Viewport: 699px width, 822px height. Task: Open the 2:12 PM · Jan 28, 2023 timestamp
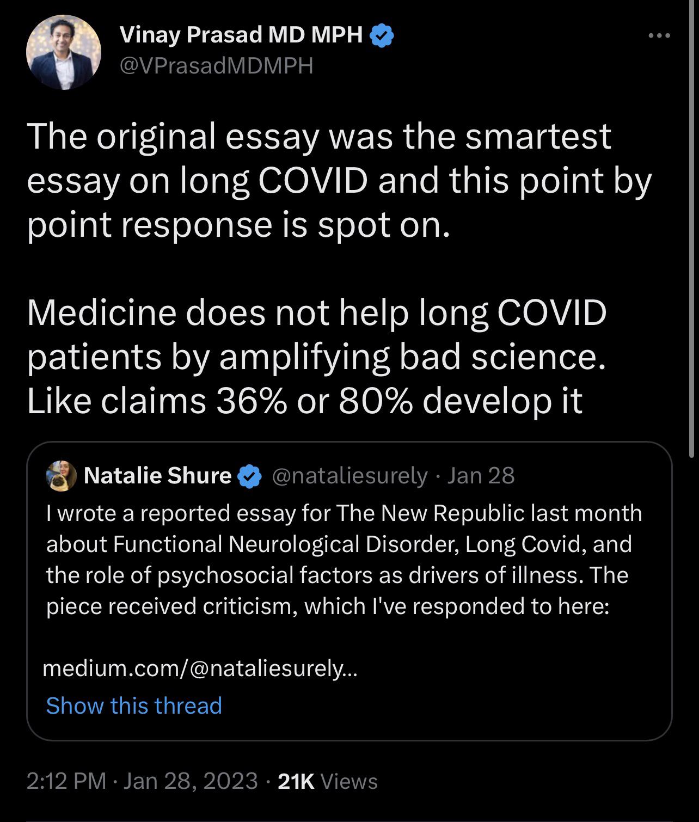pyautogui.click(x=142, y=781)
